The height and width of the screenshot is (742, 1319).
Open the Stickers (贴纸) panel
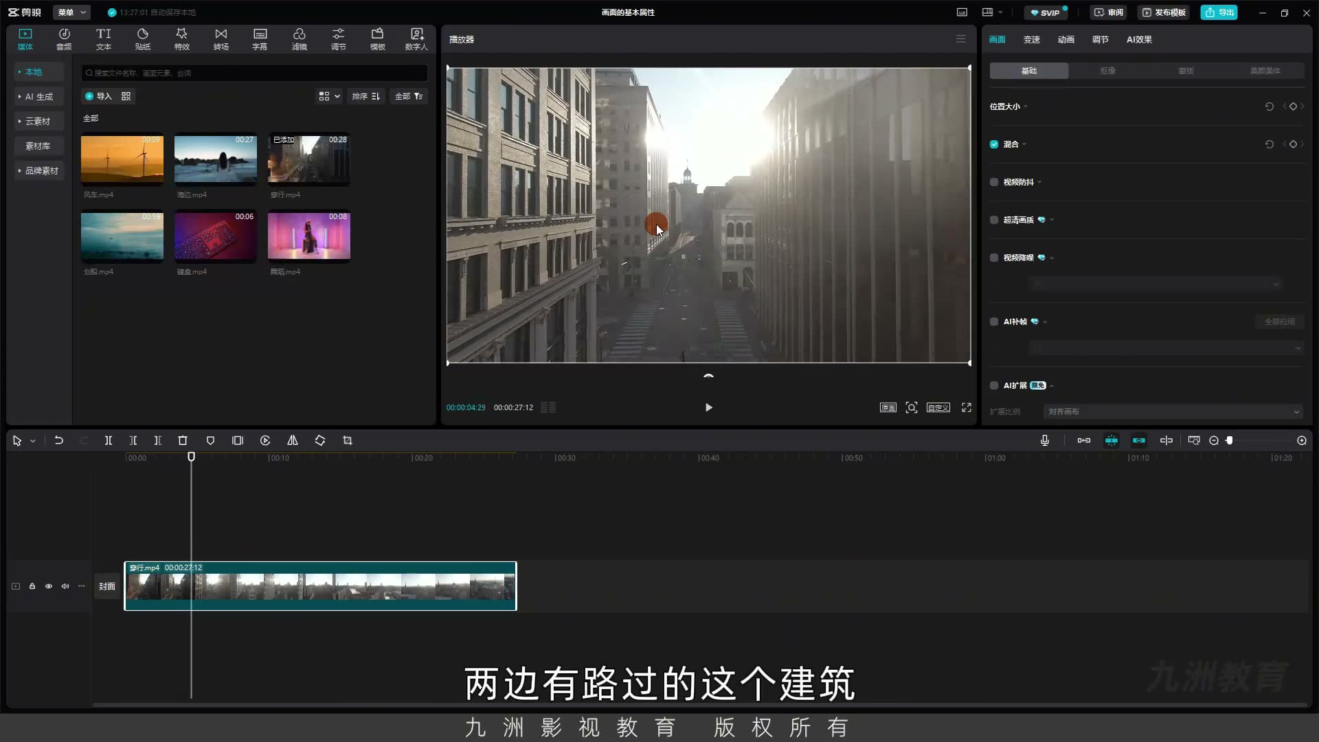click(x=143, y=39)
